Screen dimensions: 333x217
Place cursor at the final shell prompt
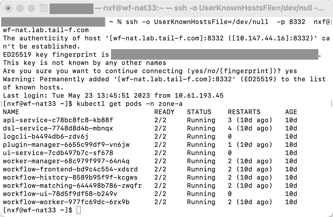(78, 210)
